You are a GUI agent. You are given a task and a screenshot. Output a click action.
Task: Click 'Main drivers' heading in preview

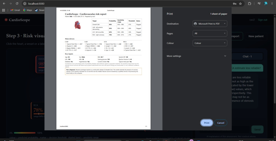[70, 39]
